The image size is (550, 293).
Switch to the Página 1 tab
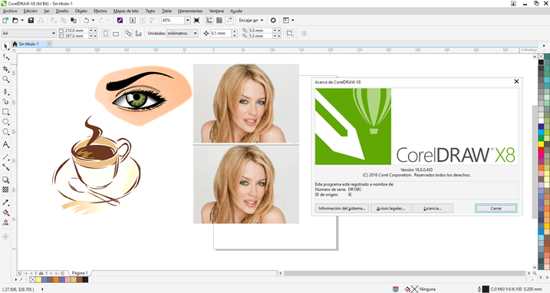click(80, 272)
